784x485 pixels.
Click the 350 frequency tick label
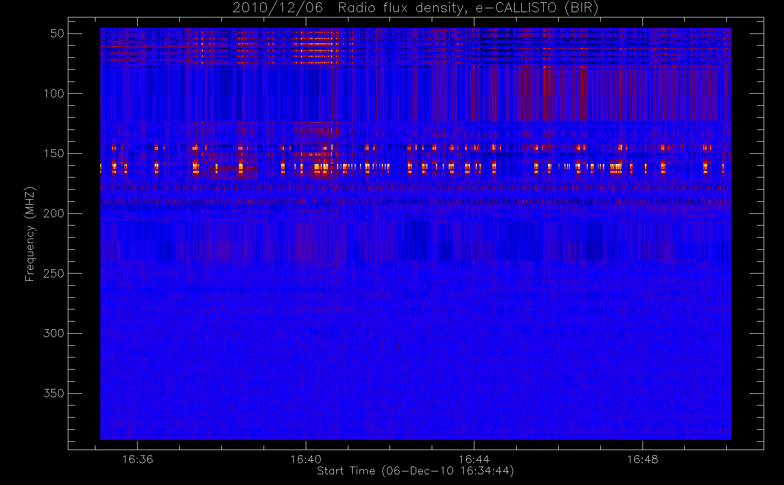[x=54, y=393]
